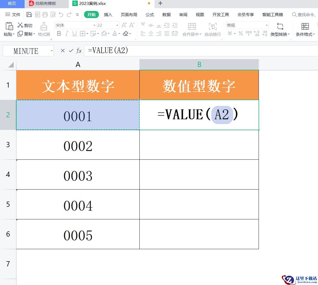Switch to the 插入 ribbon tab
Viewport: 318px width, 285px height.
[x=108, y=14]
